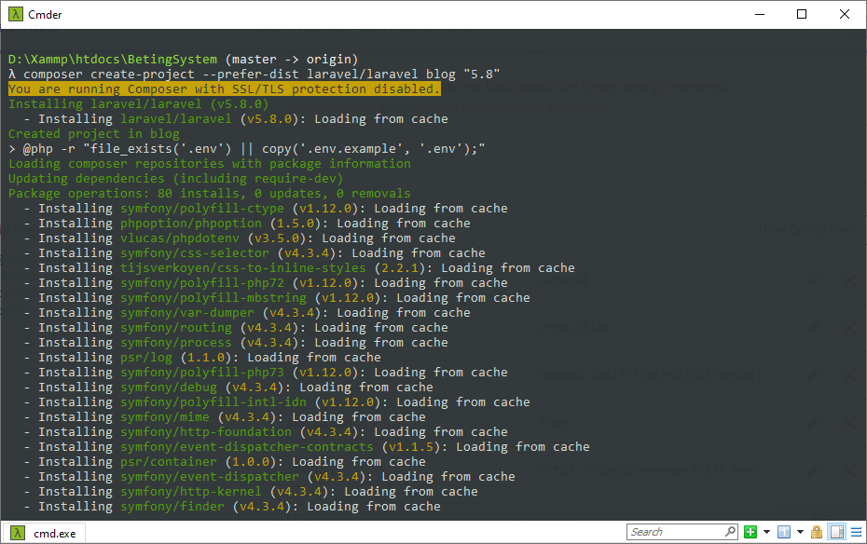Image resolution: width=867 pixels, height=544 pixels.
Task: Click phpoption/phpoption package name
Action: (x=191, y=224)
